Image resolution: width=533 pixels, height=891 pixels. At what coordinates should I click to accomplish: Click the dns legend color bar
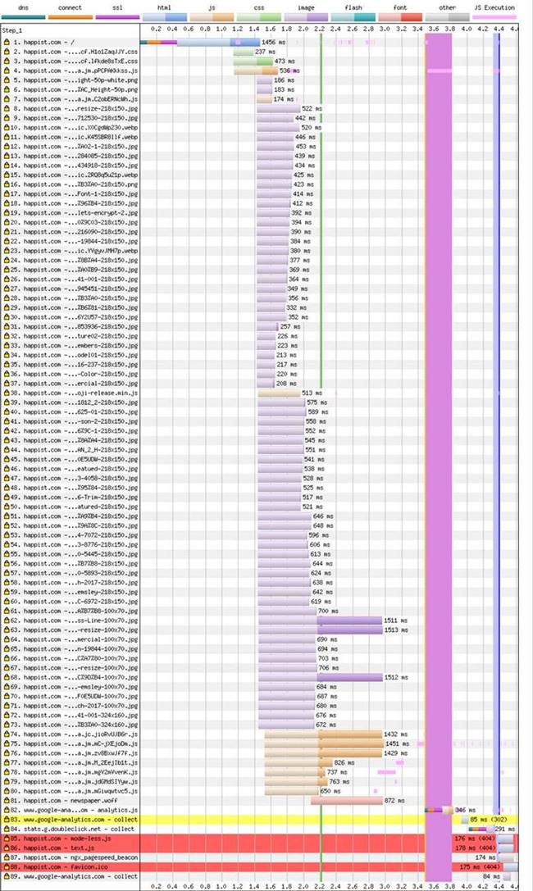pyautogui.click(x=23, y=17)
